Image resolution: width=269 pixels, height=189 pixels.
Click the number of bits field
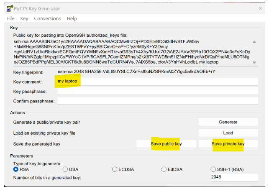coord(234,177)
